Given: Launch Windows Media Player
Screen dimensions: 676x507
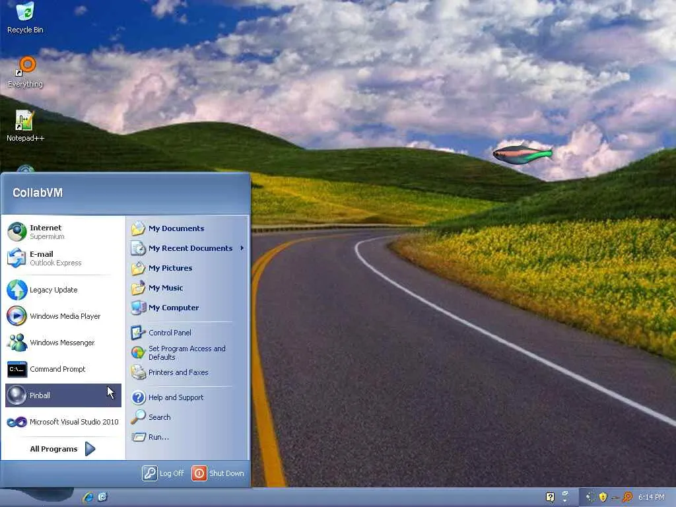Looking at the screenshot, I should [63, 316].
